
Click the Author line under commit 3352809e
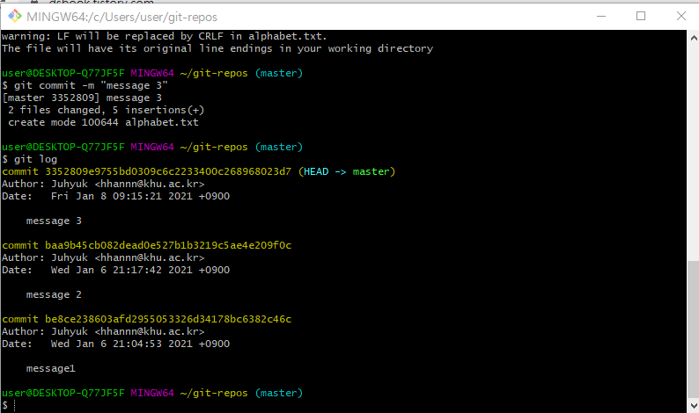tap(103, 184)
